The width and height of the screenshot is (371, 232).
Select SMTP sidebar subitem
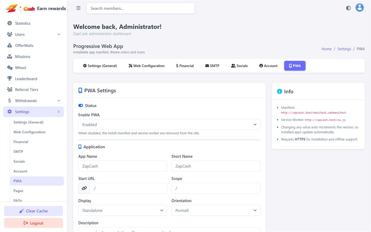coord(37,152)
